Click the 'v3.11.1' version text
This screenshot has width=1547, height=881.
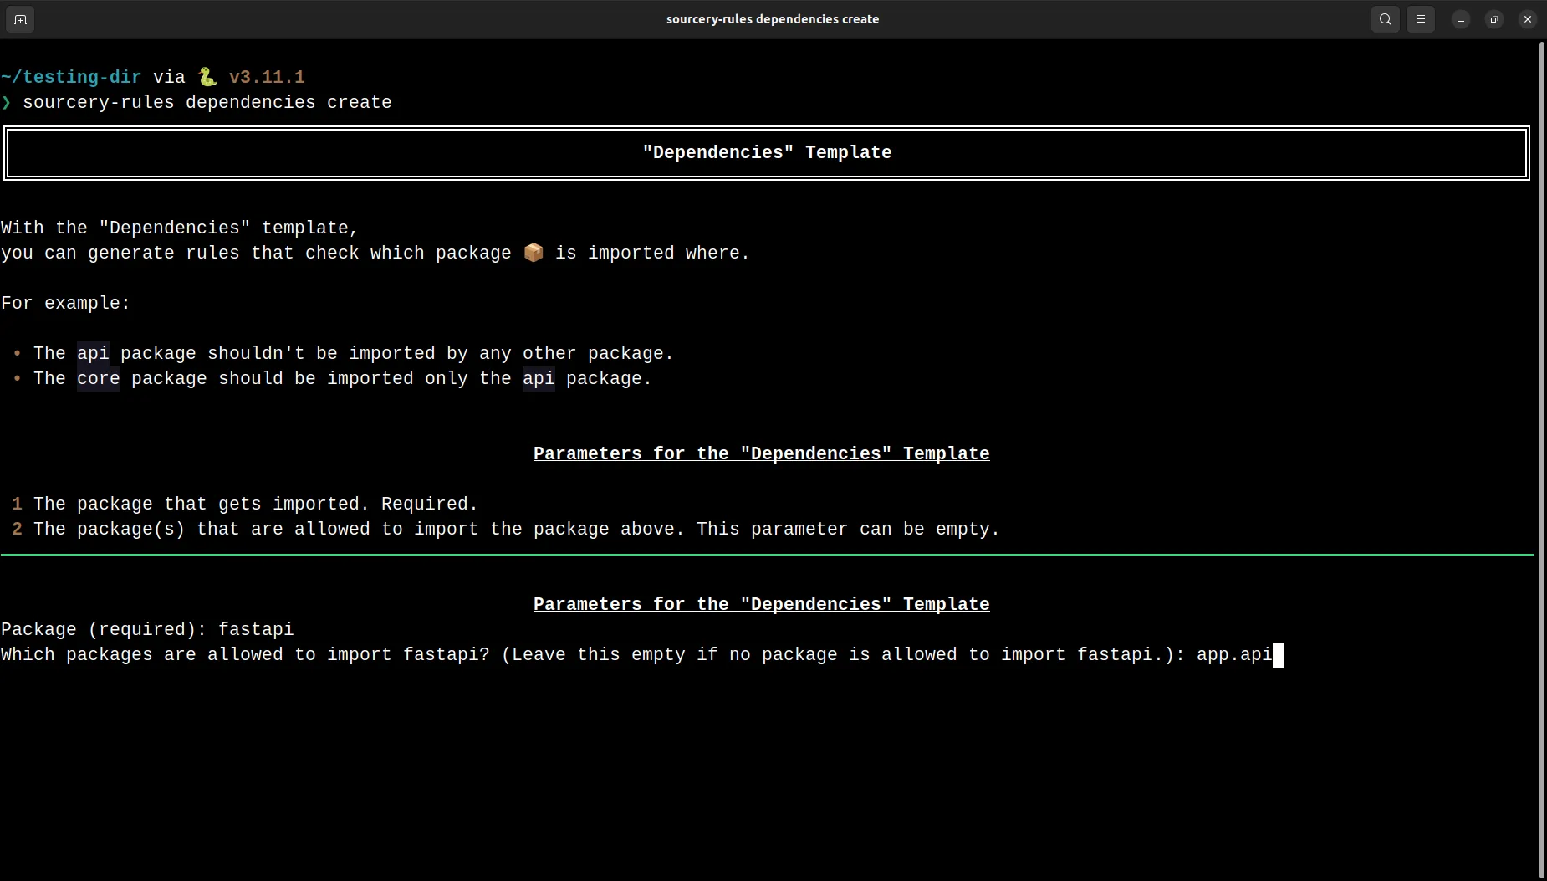point(266,76)
